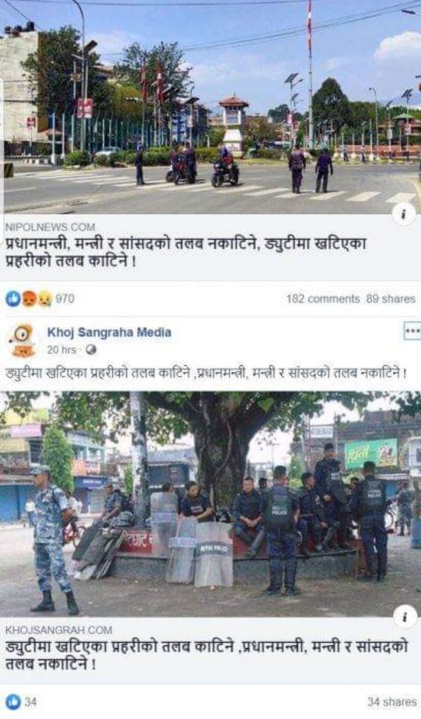
Task: Open the Khoj Sangraha Media page name
Action: [x=109, y=332]
